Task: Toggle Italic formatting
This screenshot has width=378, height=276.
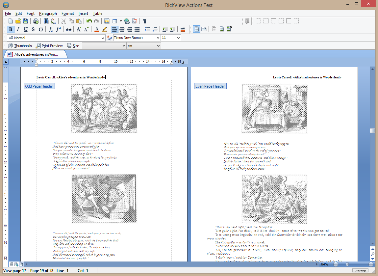Action: (18, 29)
